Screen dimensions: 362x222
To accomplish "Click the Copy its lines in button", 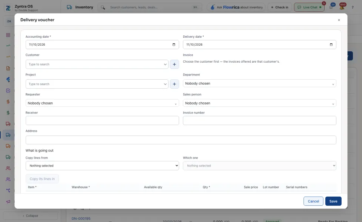I will click(42, 179).
